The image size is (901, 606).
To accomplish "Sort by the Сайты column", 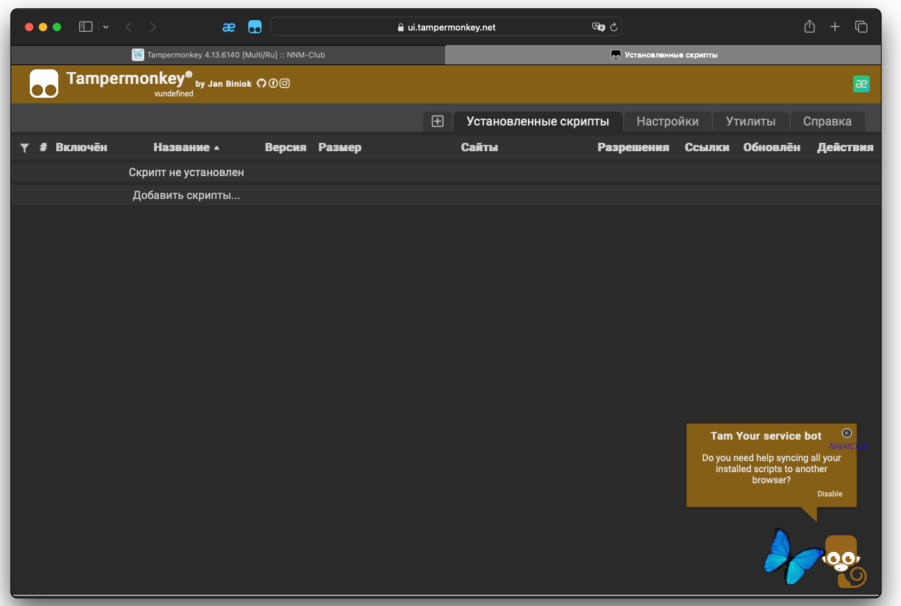I will [479, 147].
